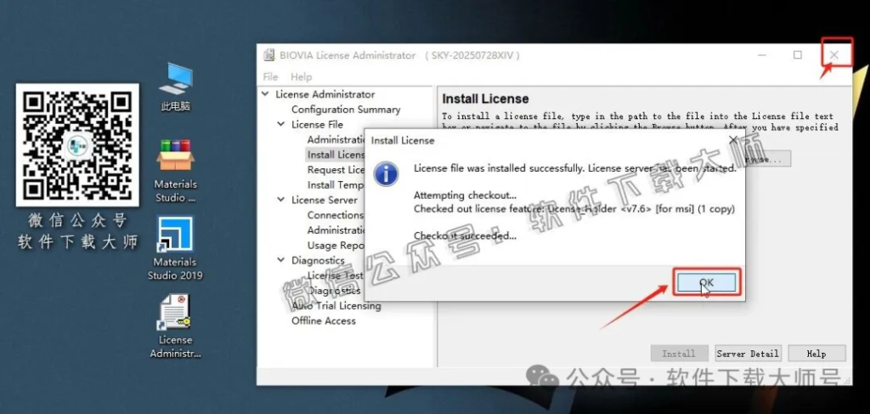
Task: Click the Browse button behind the dialog
Action: coord(767,159)
